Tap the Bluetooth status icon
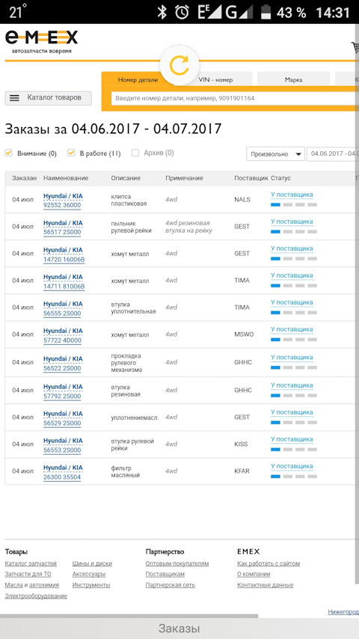This screenshot has width=359, height=639. tap(162, 12)
